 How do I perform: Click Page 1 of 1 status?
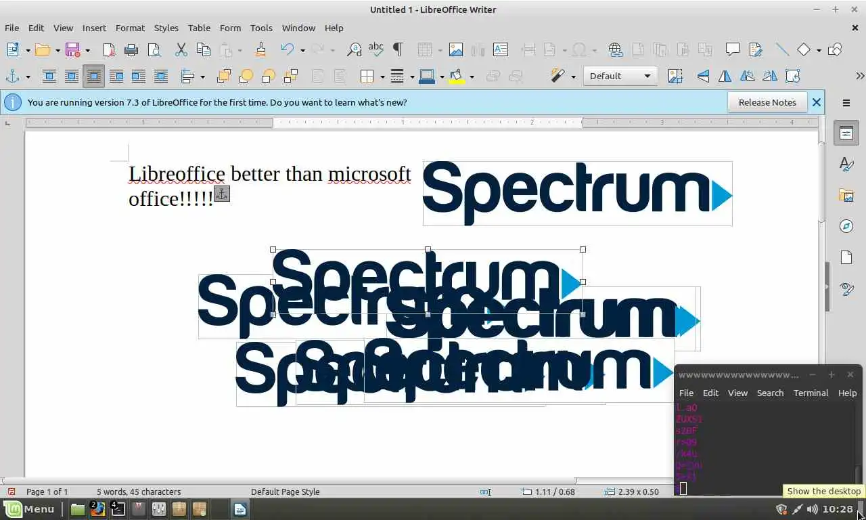[x=47, y=492]
